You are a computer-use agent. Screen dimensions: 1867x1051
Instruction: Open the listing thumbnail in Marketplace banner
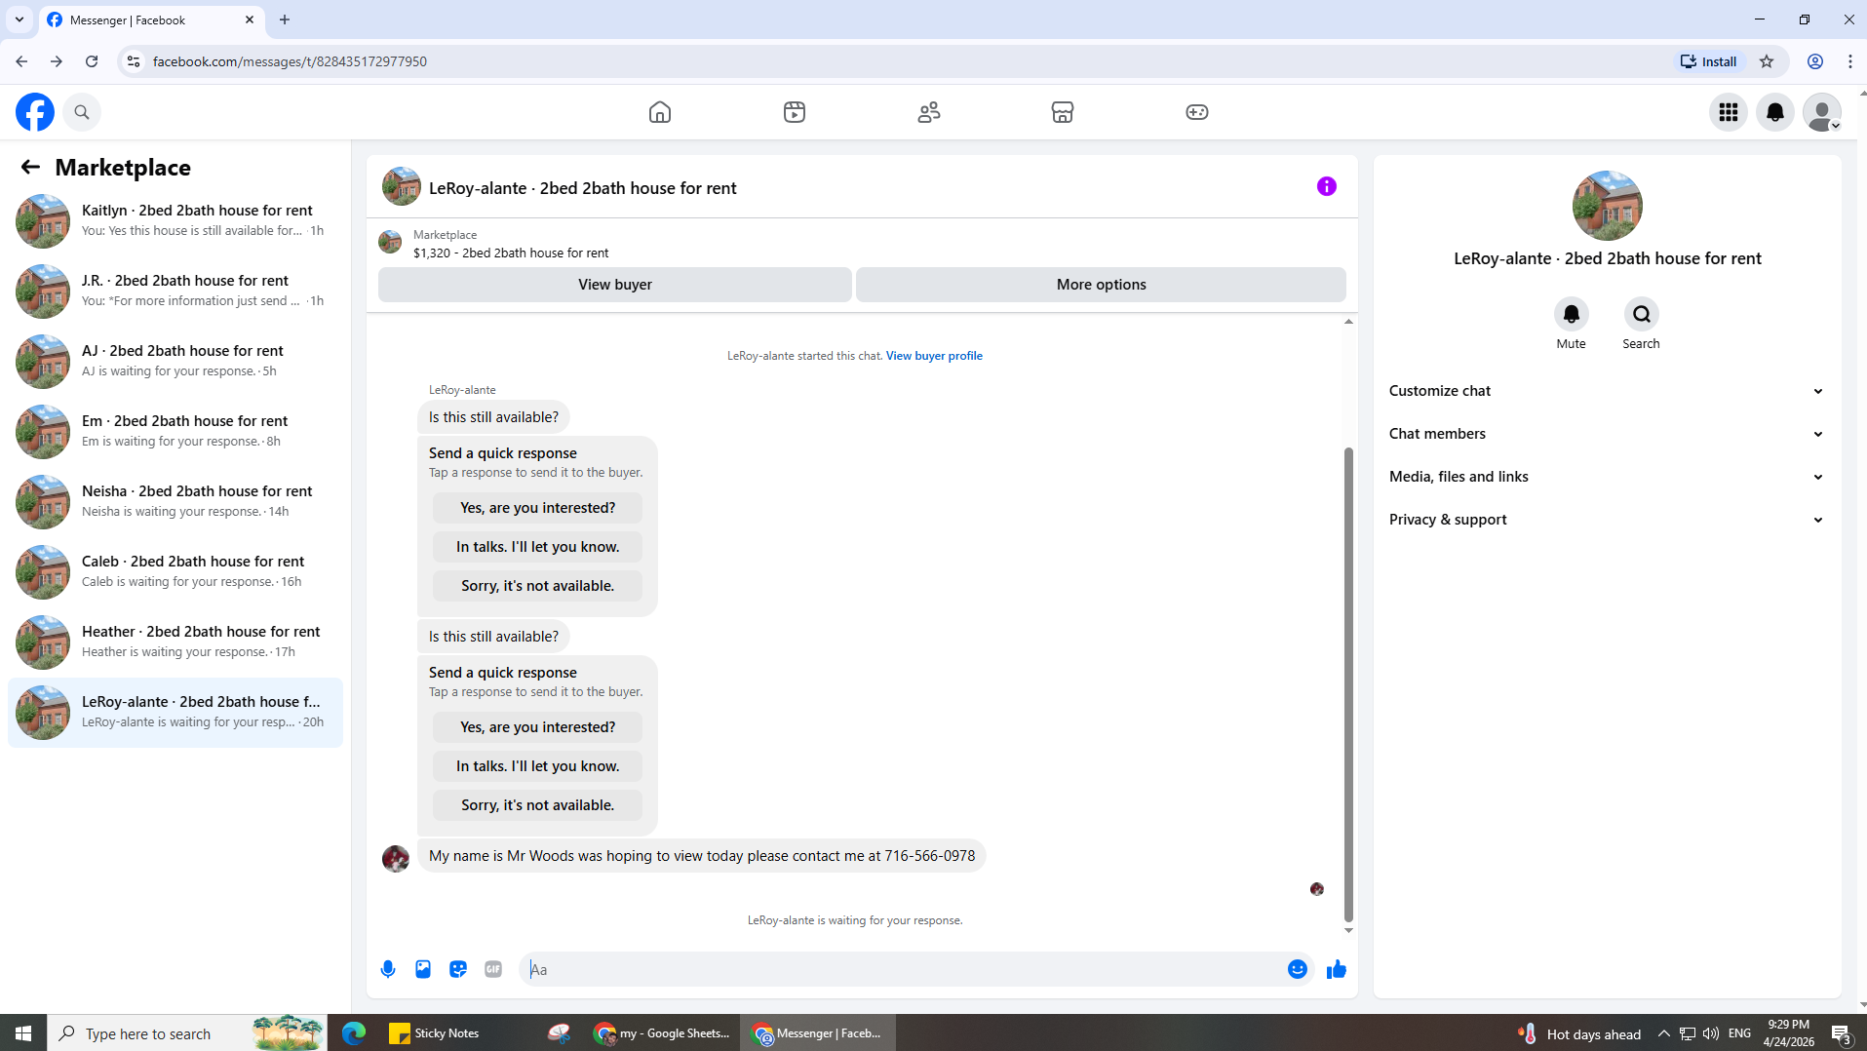point(390,242)
